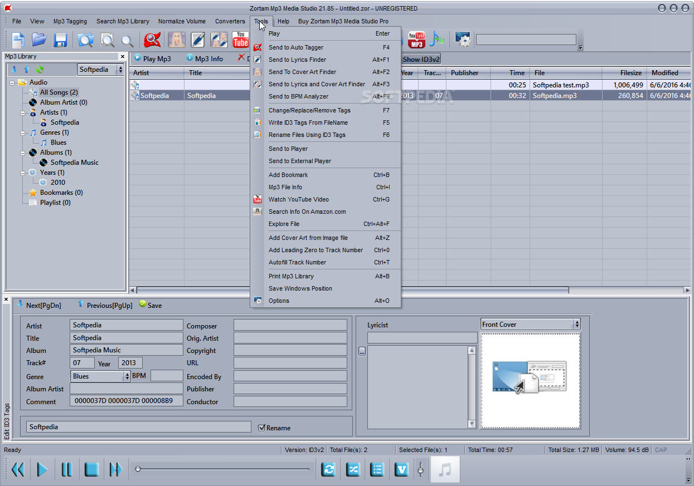Open the File menu
The height and width of the screenshot is (486, 694).
click(x=17, y=21)
